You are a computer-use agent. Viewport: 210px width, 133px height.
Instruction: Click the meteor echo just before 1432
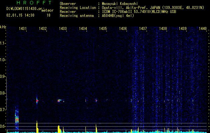tap(37, 100)
